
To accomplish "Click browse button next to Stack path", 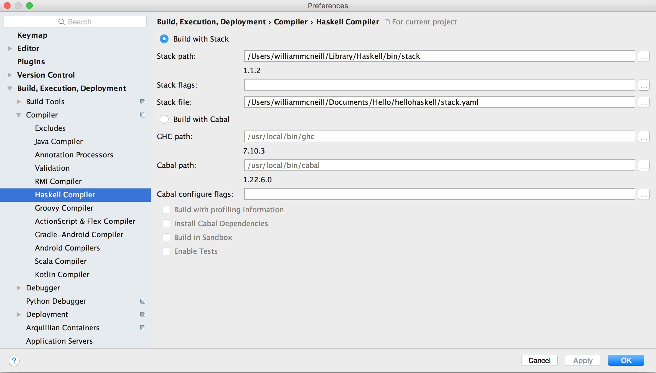I will point(644,56).
